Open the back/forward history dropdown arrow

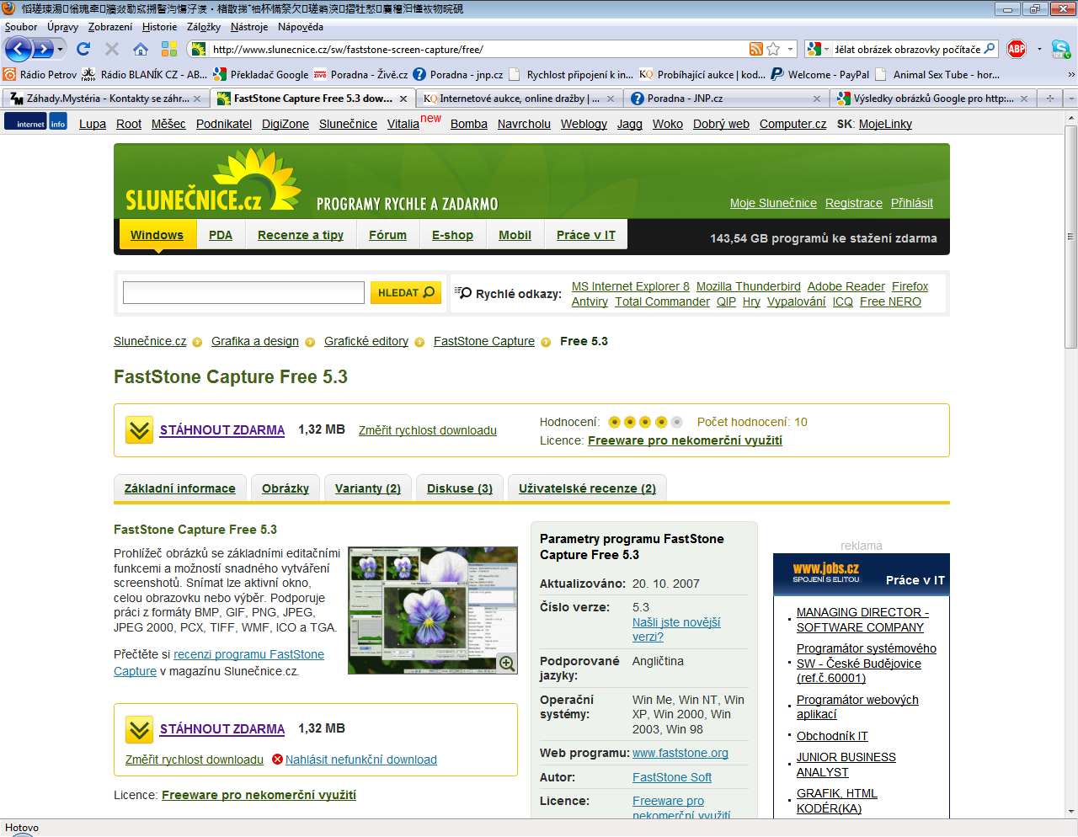click(x=61, y=49)
